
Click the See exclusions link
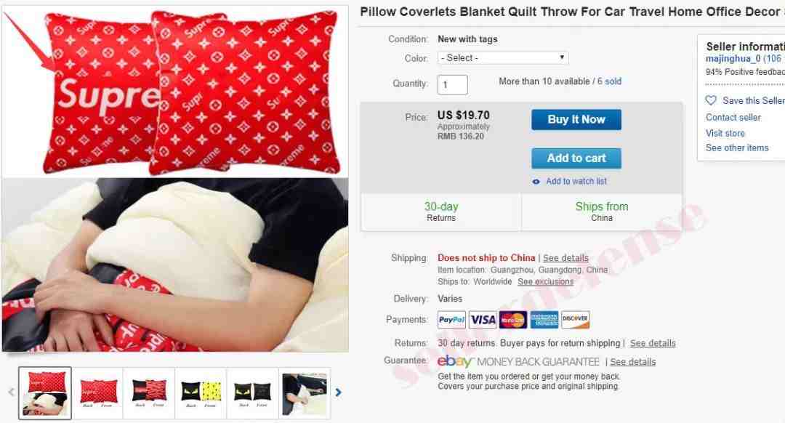[x=546, y=282]
